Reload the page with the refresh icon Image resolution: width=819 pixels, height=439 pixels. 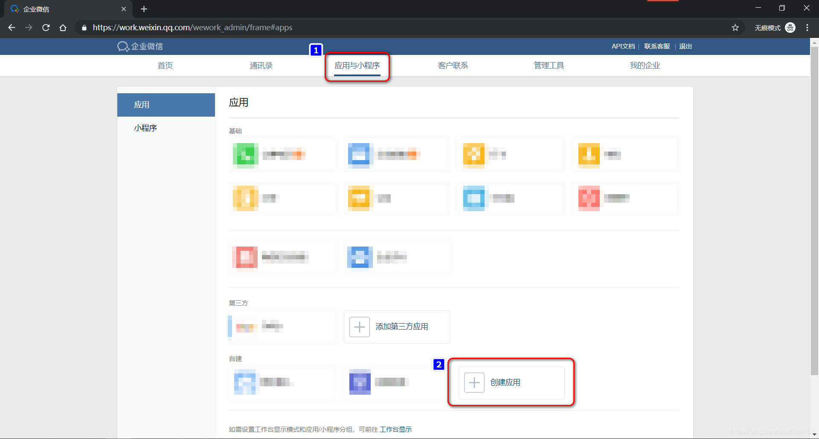[x=46, y=28]
